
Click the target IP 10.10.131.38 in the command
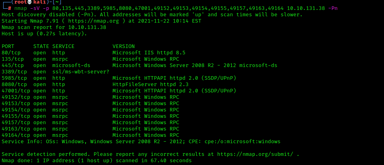[x=306, y=8]
